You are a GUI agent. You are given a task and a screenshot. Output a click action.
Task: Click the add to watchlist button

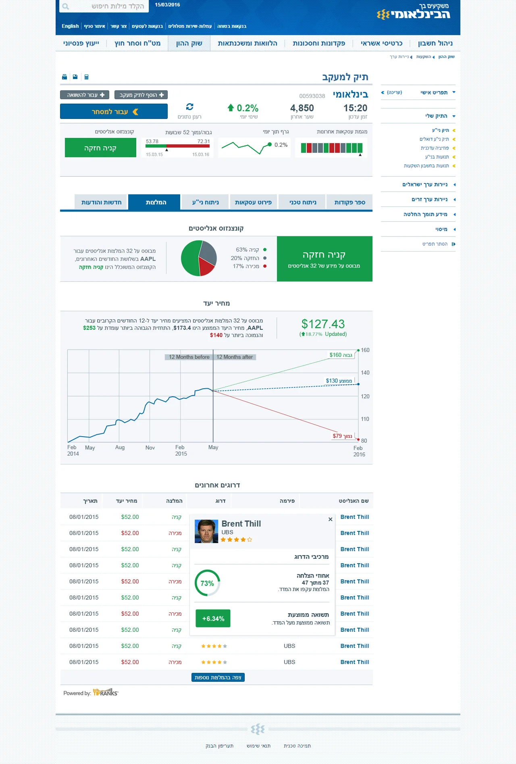click(141, 95)
